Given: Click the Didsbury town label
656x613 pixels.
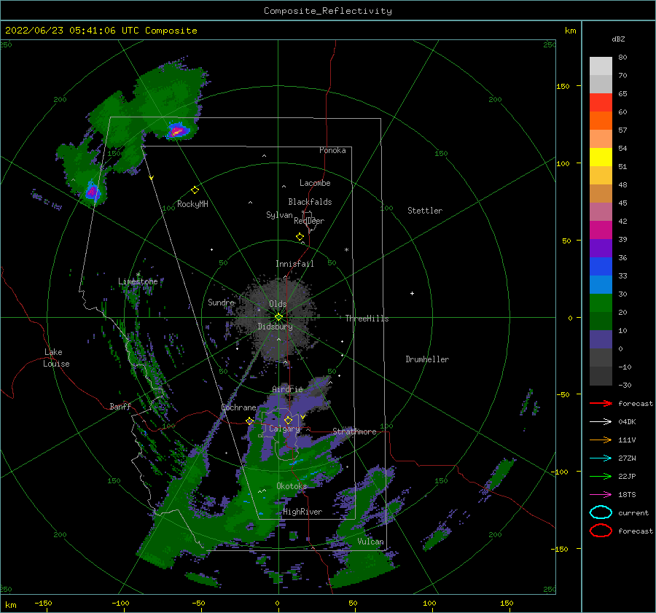Looking at the screenshot, I should coord(275,327).
